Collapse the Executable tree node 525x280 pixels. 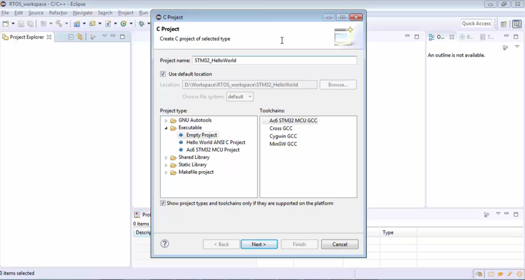(x=166, y=128)
